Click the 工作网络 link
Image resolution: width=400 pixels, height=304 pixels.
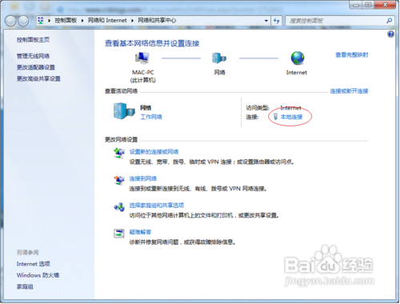(151, 117)
